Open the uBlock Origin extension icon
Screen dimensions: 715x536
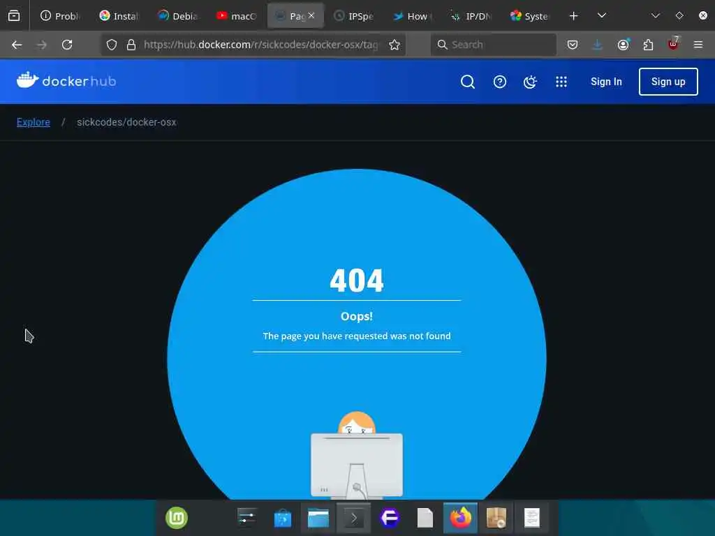point(673,44)
